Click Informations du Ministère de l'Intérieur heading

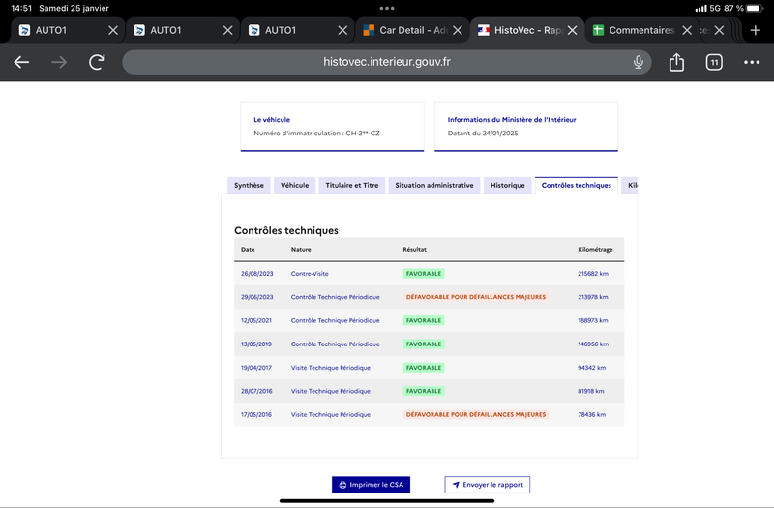coord(512,119)
